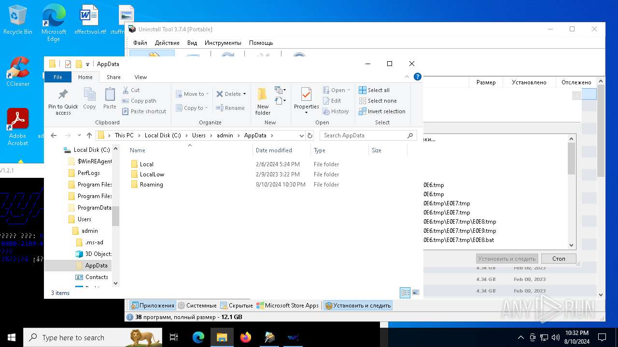Open CCleaner desktop shortcut
618x347 pixels.
[x=18, y=72]
